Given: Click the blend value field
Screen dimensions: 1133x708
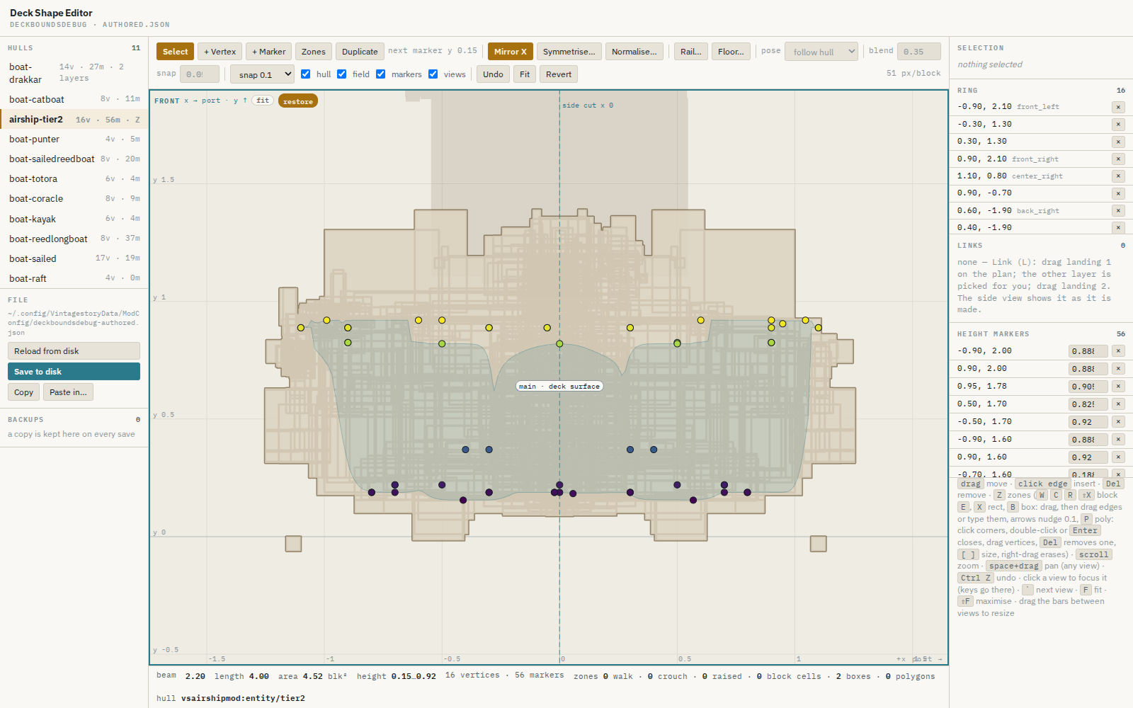Looking at the screenshot, I should 919,52.
